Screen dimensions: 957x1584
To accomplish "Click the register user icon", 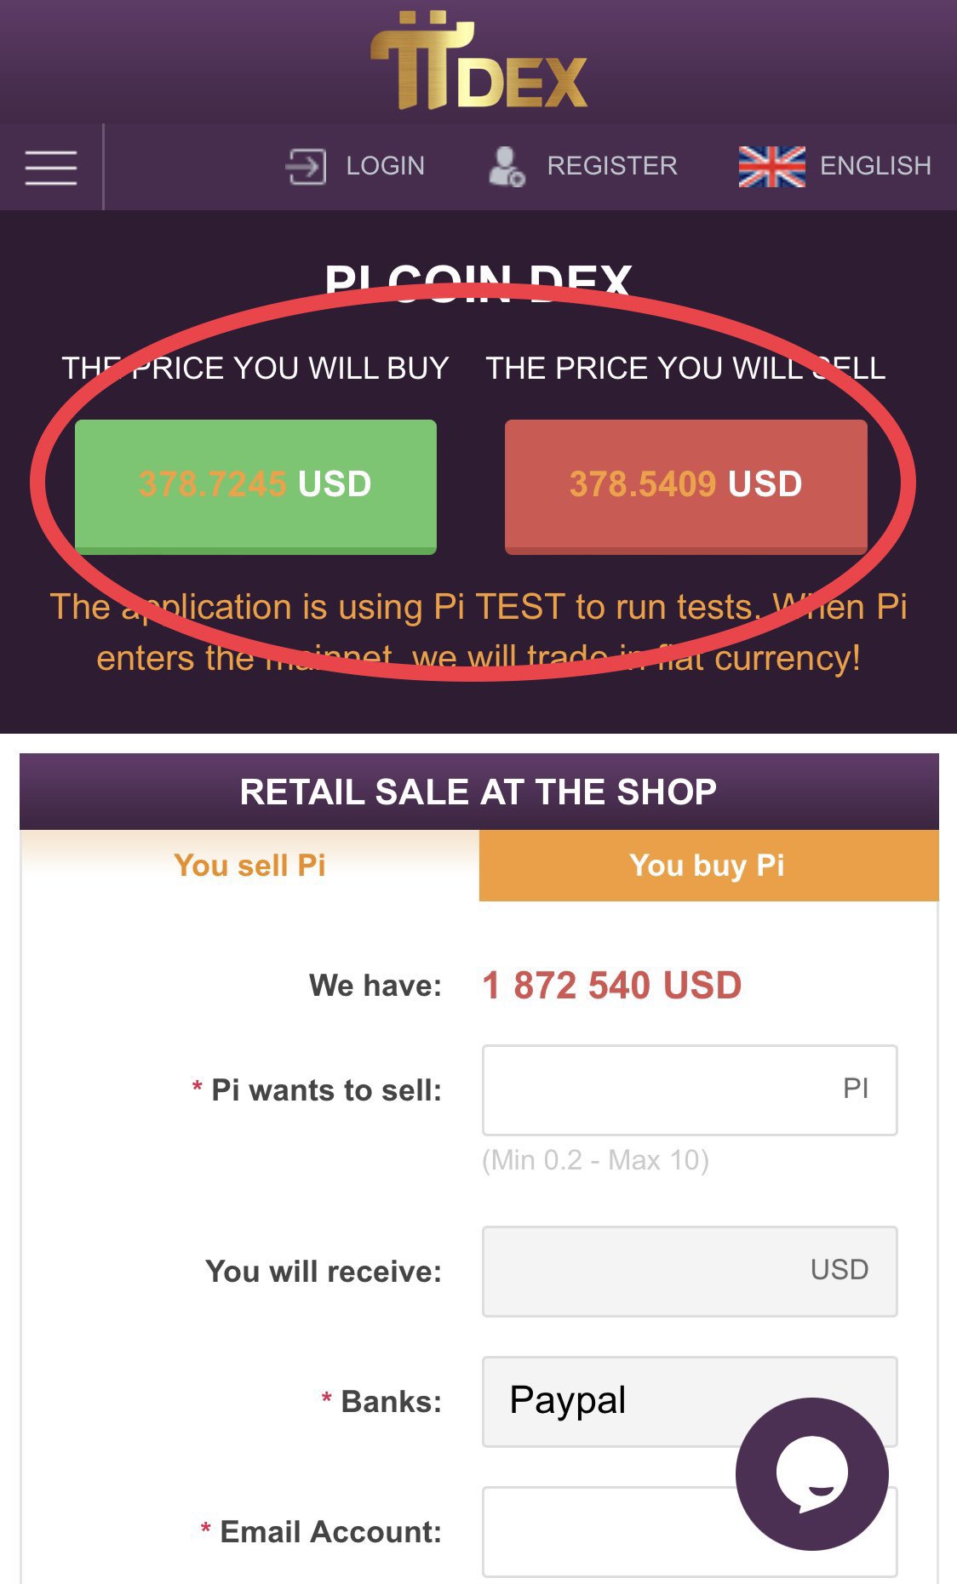I will [x=506, y=166].
